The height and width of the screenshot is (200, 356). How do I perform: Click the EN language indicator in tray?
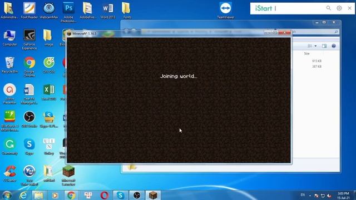point(303,195)
